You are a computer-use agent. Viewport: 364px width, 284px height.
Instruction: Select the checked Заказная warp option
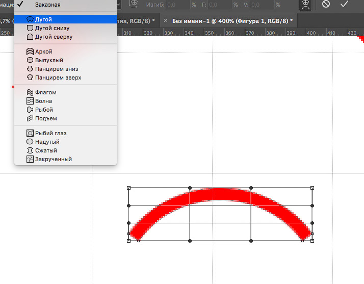pyautogui.click(x=65, y=5)
